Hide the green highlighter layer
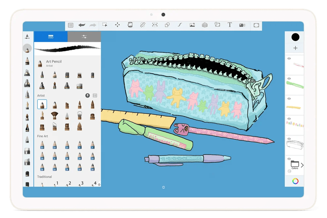This screenshot has width=327, height=218. 289,79
